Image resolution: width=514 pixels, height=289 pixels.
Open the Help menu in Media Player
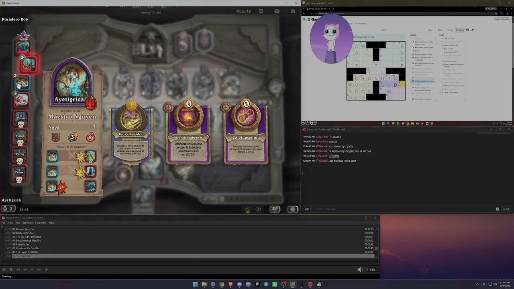[x=51, y=223]
